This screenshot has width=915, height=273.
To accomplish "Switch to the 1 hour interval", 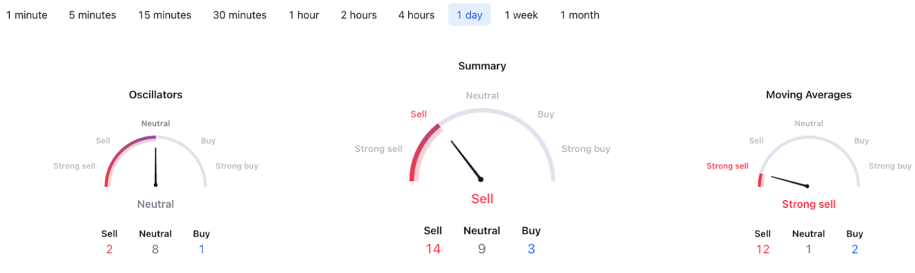I will (x=304, y=15).
